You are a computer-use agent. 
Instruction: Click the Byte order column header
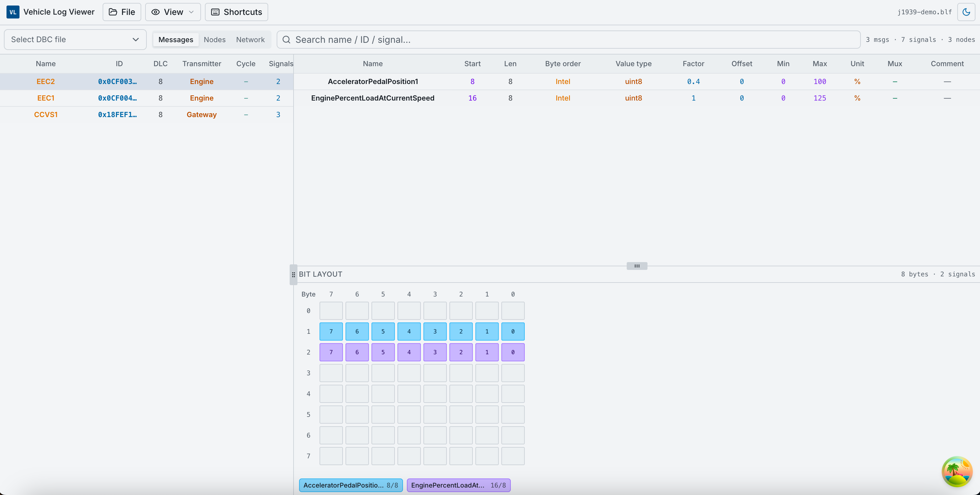coord(563,64)
